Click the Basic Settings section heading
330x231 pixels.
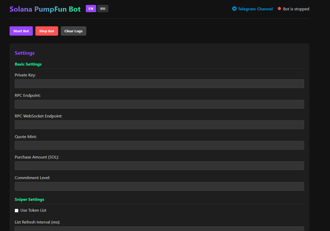(x=28, y=64)
